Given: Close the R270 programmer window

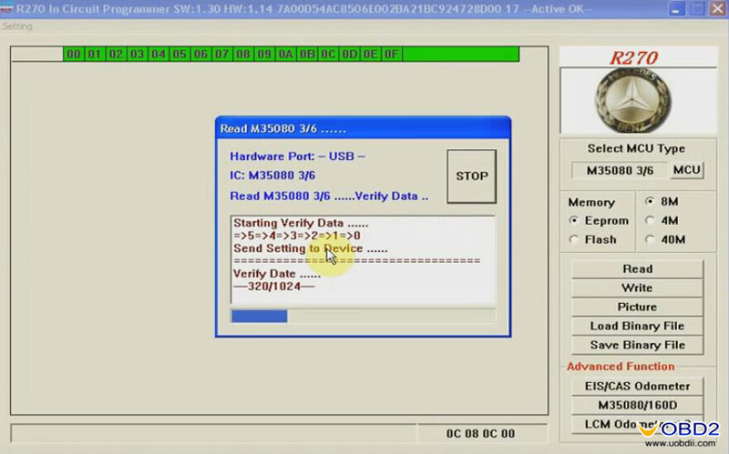Looking at the screenshot, I should coord(718,8).
